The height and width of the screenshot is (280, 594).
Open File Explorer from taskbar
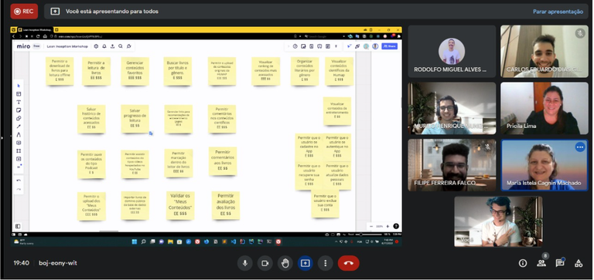(x=170, y=242)
